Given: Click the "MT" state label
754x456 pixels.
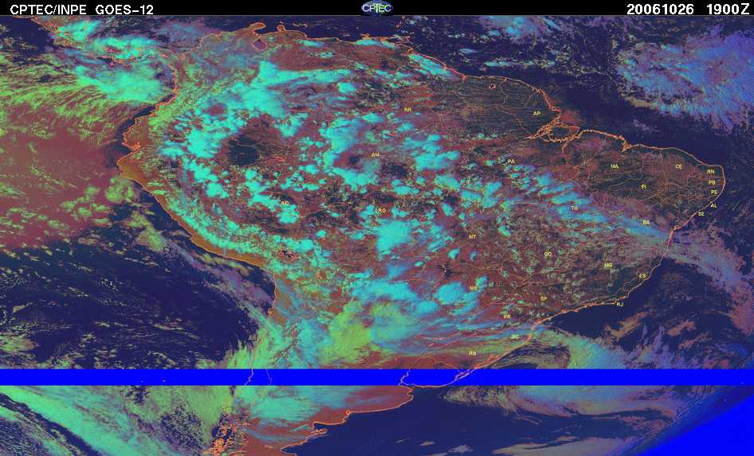Looking at the screenshot, I should (472, 237).
